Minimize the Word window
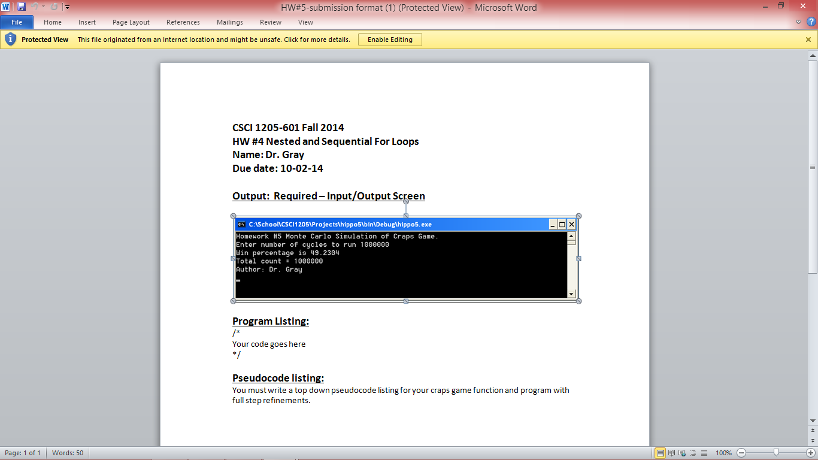The image size is (818, 460). tap(765, 7)
